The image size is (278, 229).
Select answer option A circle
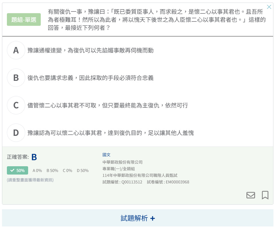click(x=16, y=50)
